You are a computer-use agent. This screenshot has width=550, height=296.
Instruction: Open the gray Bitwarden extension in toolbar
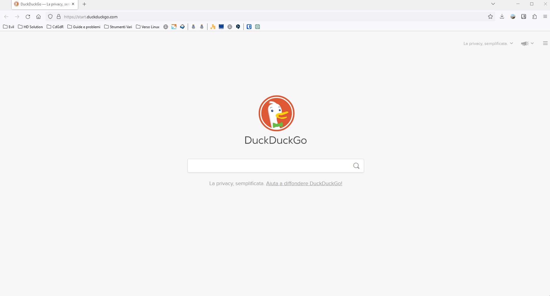524,17
